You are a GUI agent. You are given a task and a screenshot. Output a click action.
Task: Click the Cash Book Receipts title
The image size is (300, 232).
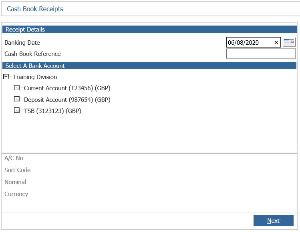[x=35, y=9]
